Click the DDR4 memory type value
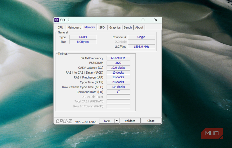This screenshot has height=148, width=232. pyautogui.click(x=83, y=37)
